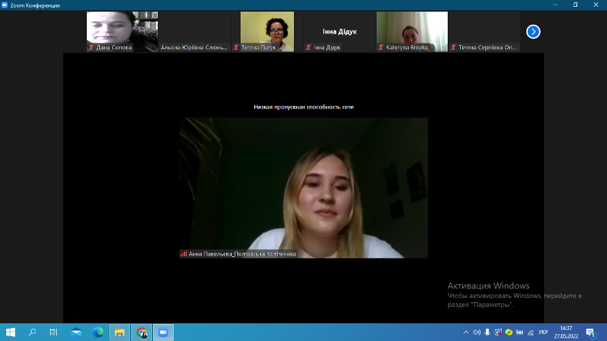This screenshot has height=341, width=607.
Task: Switch to Chrome on taskbar
Action: [141, 332]
